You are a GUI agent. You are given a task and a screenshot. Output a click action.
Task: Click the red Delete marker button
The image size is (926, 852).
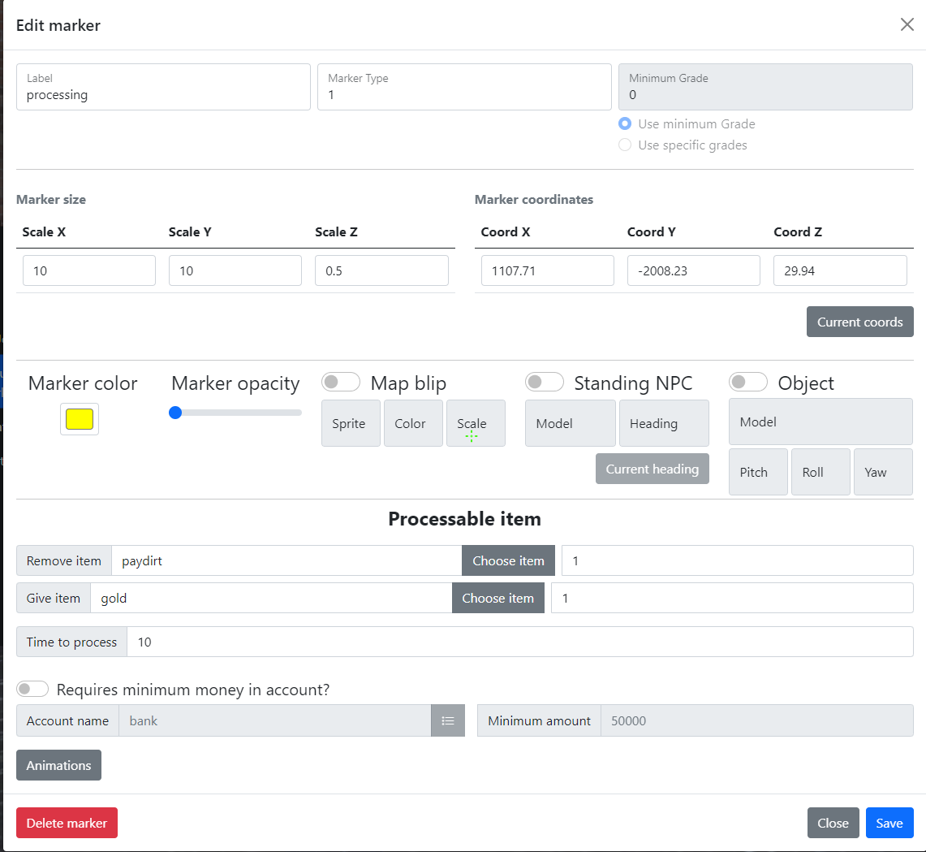(x=67, y=823)
